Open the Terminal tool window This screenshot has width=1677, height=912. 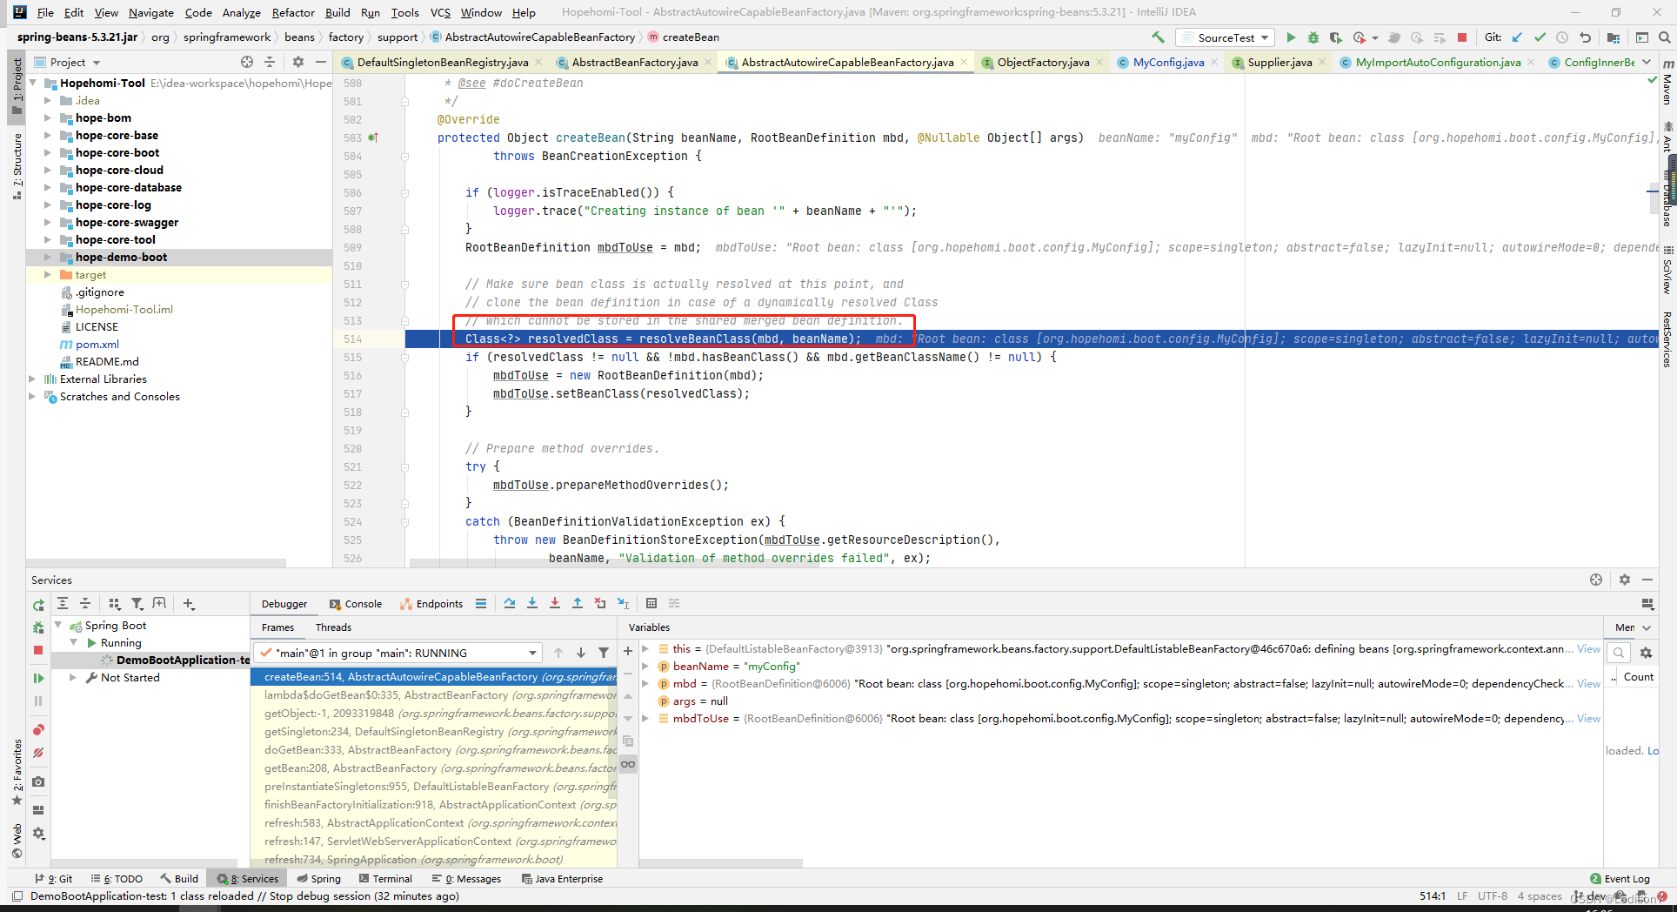tap(385, 878)
